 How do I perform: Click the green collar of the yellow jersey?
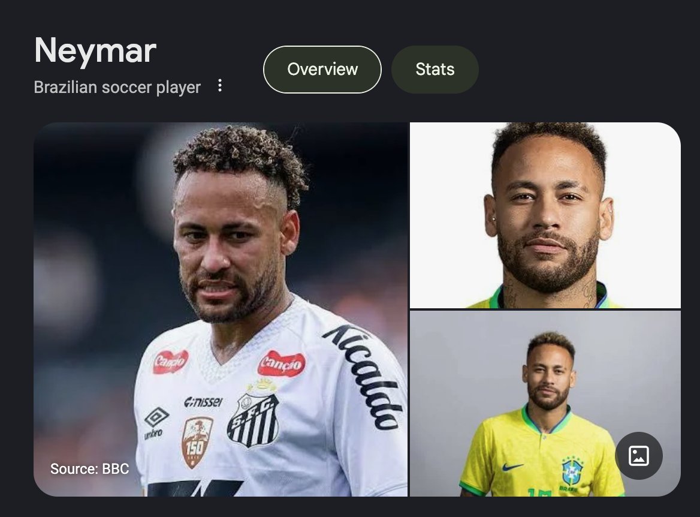pyautogui.click(x=548, y=417)
